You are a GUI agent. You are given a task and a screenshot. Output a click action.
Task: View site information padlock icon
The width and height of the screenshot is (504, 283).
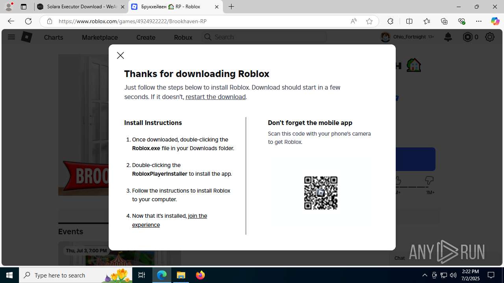click(x=50, y=21)
